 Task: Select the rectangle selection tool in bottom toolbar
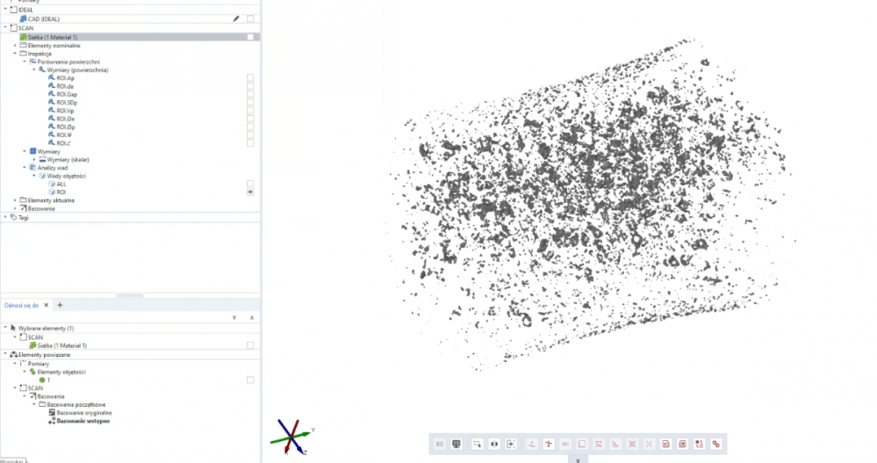pyautogui.click(x=477, y=445)
